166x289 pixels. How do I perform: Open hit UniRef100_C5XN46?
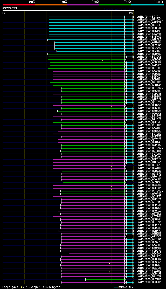149,34
